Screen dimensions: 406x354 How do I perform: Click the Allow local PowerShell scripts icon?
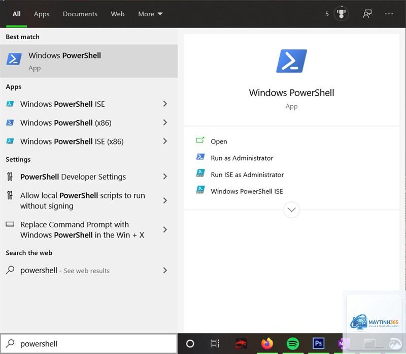click(x=10, y=195)
